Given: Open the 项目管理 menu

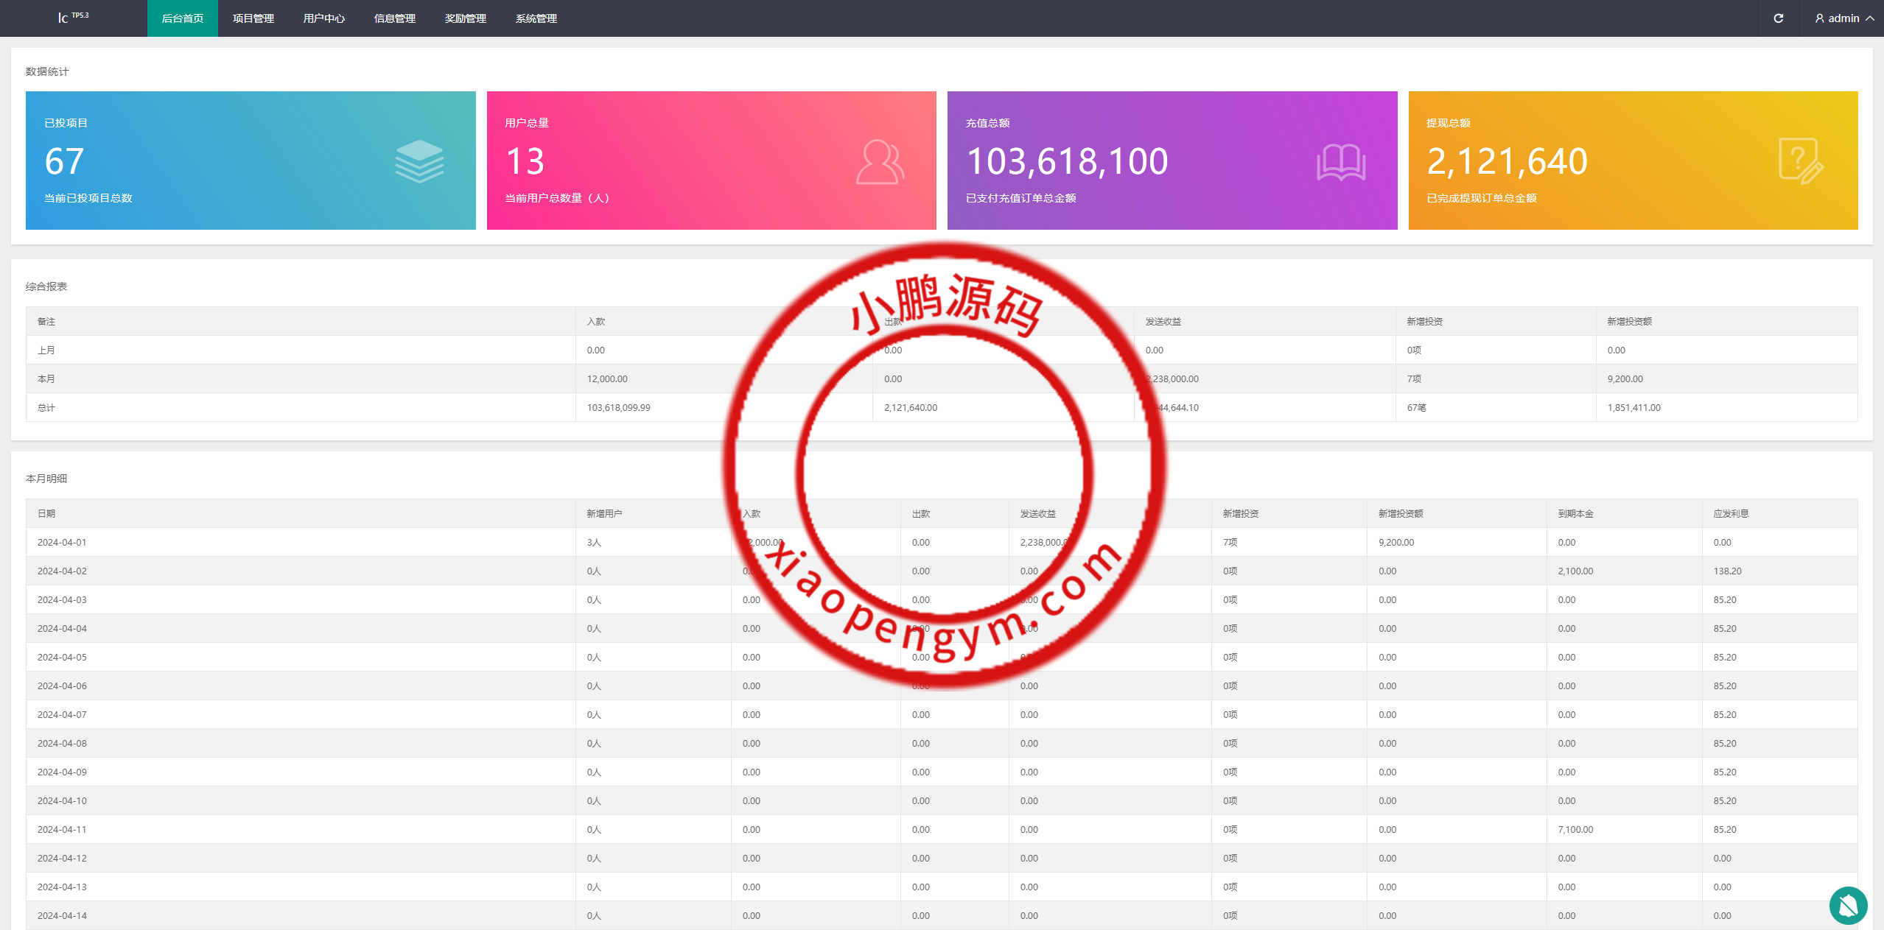Looking at the screenshot, I should click(x=253, y=18).
